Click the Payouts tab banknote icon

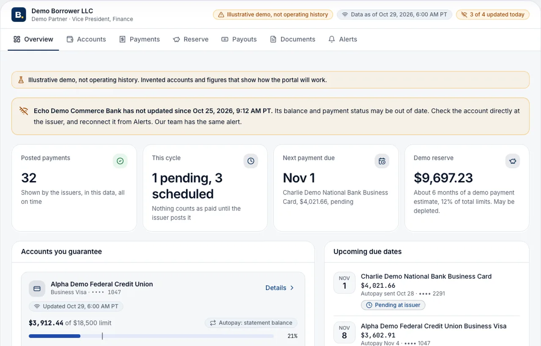[225, 39]
